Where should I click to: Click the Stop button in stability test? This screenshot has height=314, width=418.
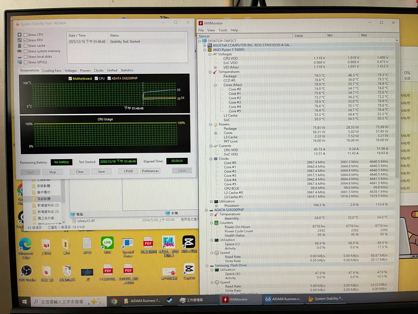(x=52, y=172)
